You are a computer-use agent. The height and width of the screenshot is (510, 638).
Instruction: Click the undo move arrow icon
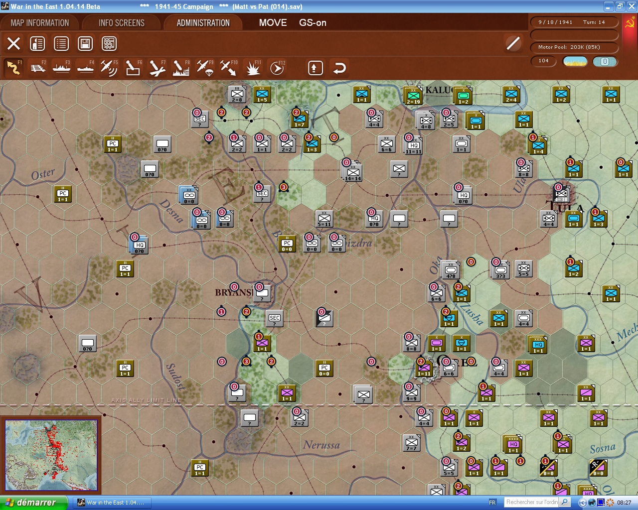pos(339,68)
